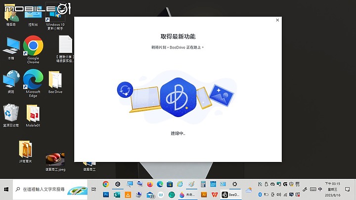This screenshot has height=200, width=356.
Task: Open Calculator from the taskbar
Action: tap(203, 184)
